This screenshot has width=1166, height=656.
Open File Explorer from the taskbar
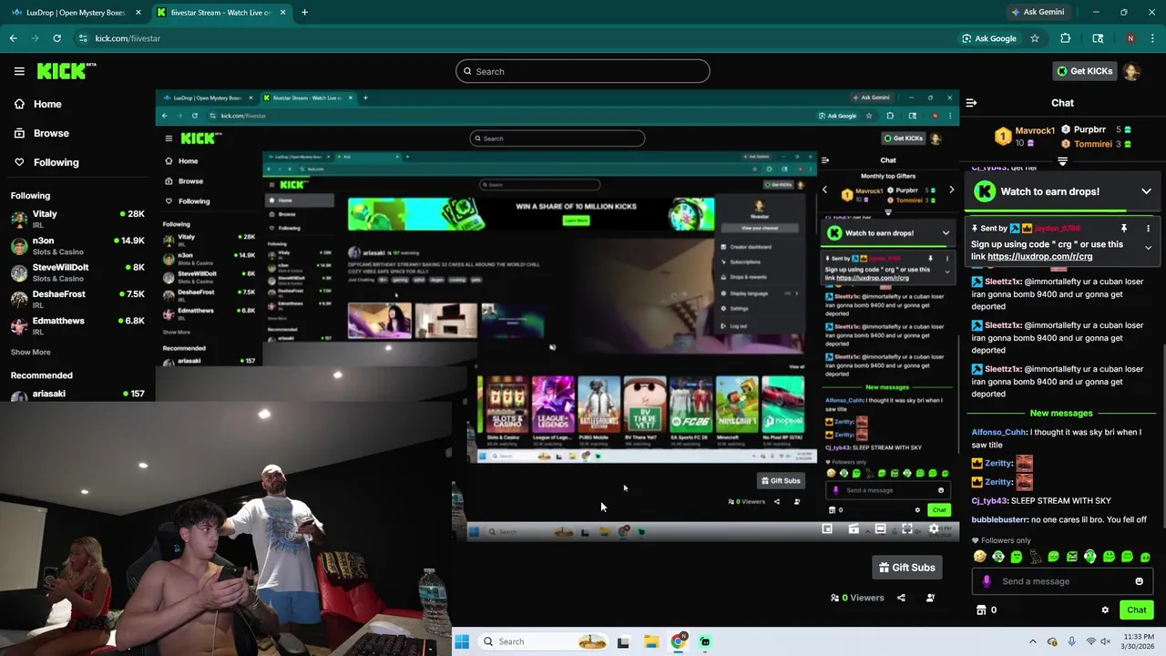pyautogui.click(x=651, y=641)
